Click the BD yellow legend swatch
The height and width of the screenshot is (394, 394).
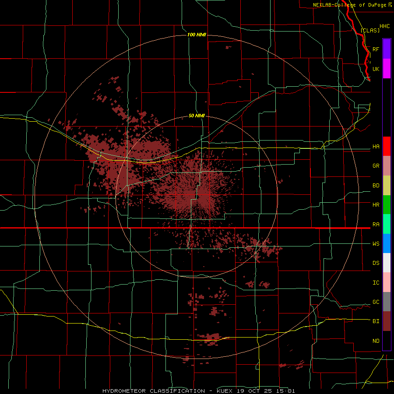(387, 186)
